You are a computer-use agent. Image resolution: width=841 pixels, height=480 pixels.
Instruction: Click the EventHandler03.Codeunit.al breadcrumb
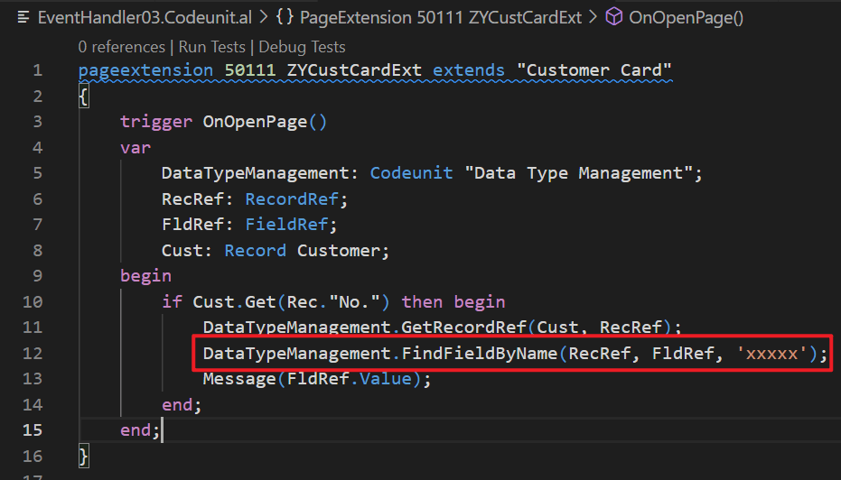145,18
